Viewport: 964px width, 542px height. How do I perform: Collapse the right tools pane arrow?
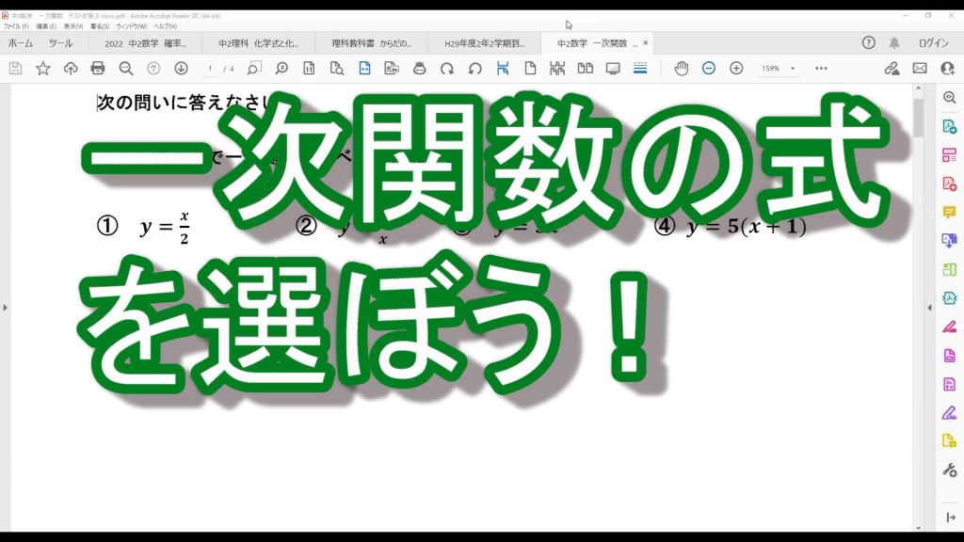point(930,308)
